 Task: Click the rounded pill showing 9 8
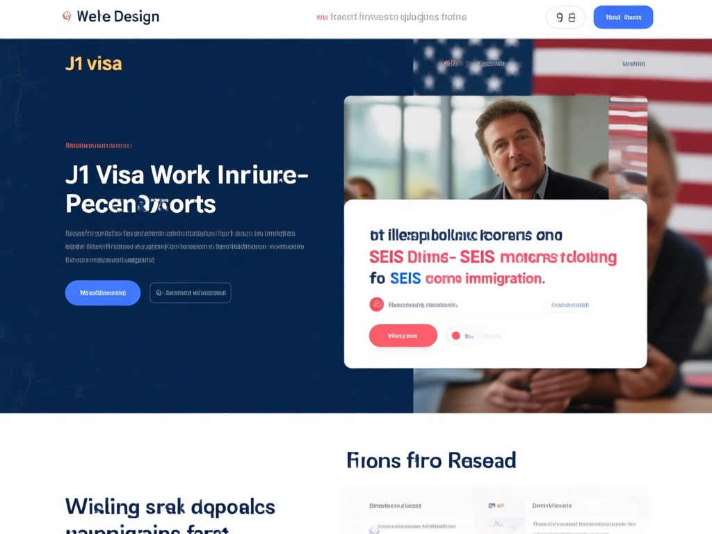[565, 17]
